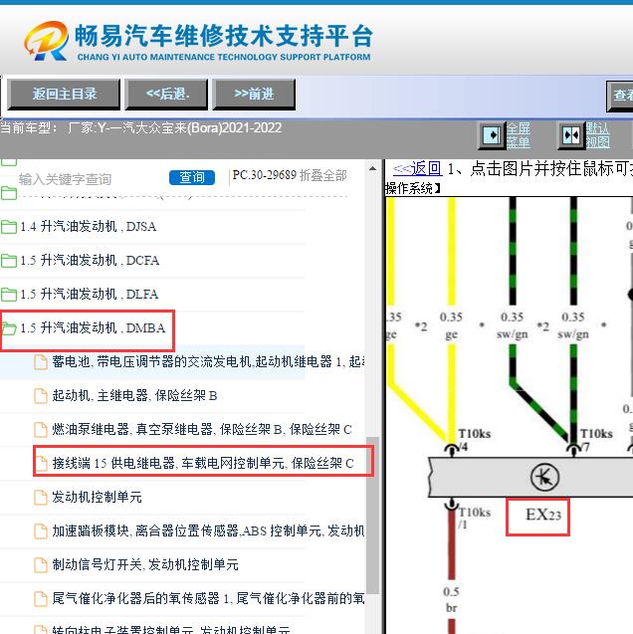633x634 pixels.
Task: Click file icon beside 接线端 15 供电继电器
Action: pos(41,463)
